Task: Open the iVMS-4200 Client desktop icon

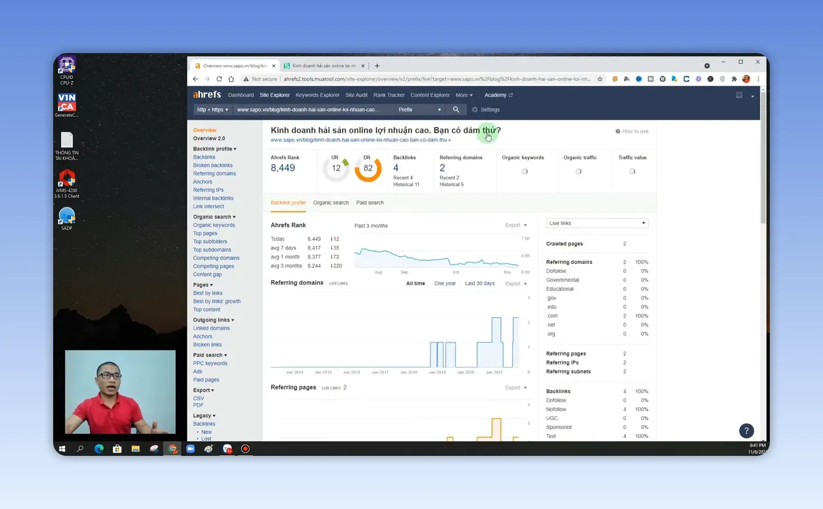Action: (67, 184)
